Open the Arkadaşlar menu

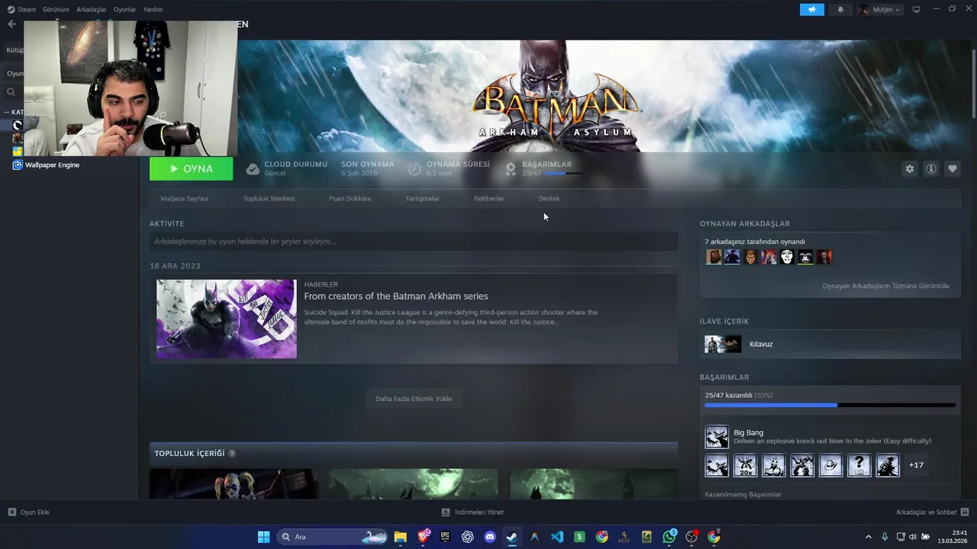click(91, 9)
